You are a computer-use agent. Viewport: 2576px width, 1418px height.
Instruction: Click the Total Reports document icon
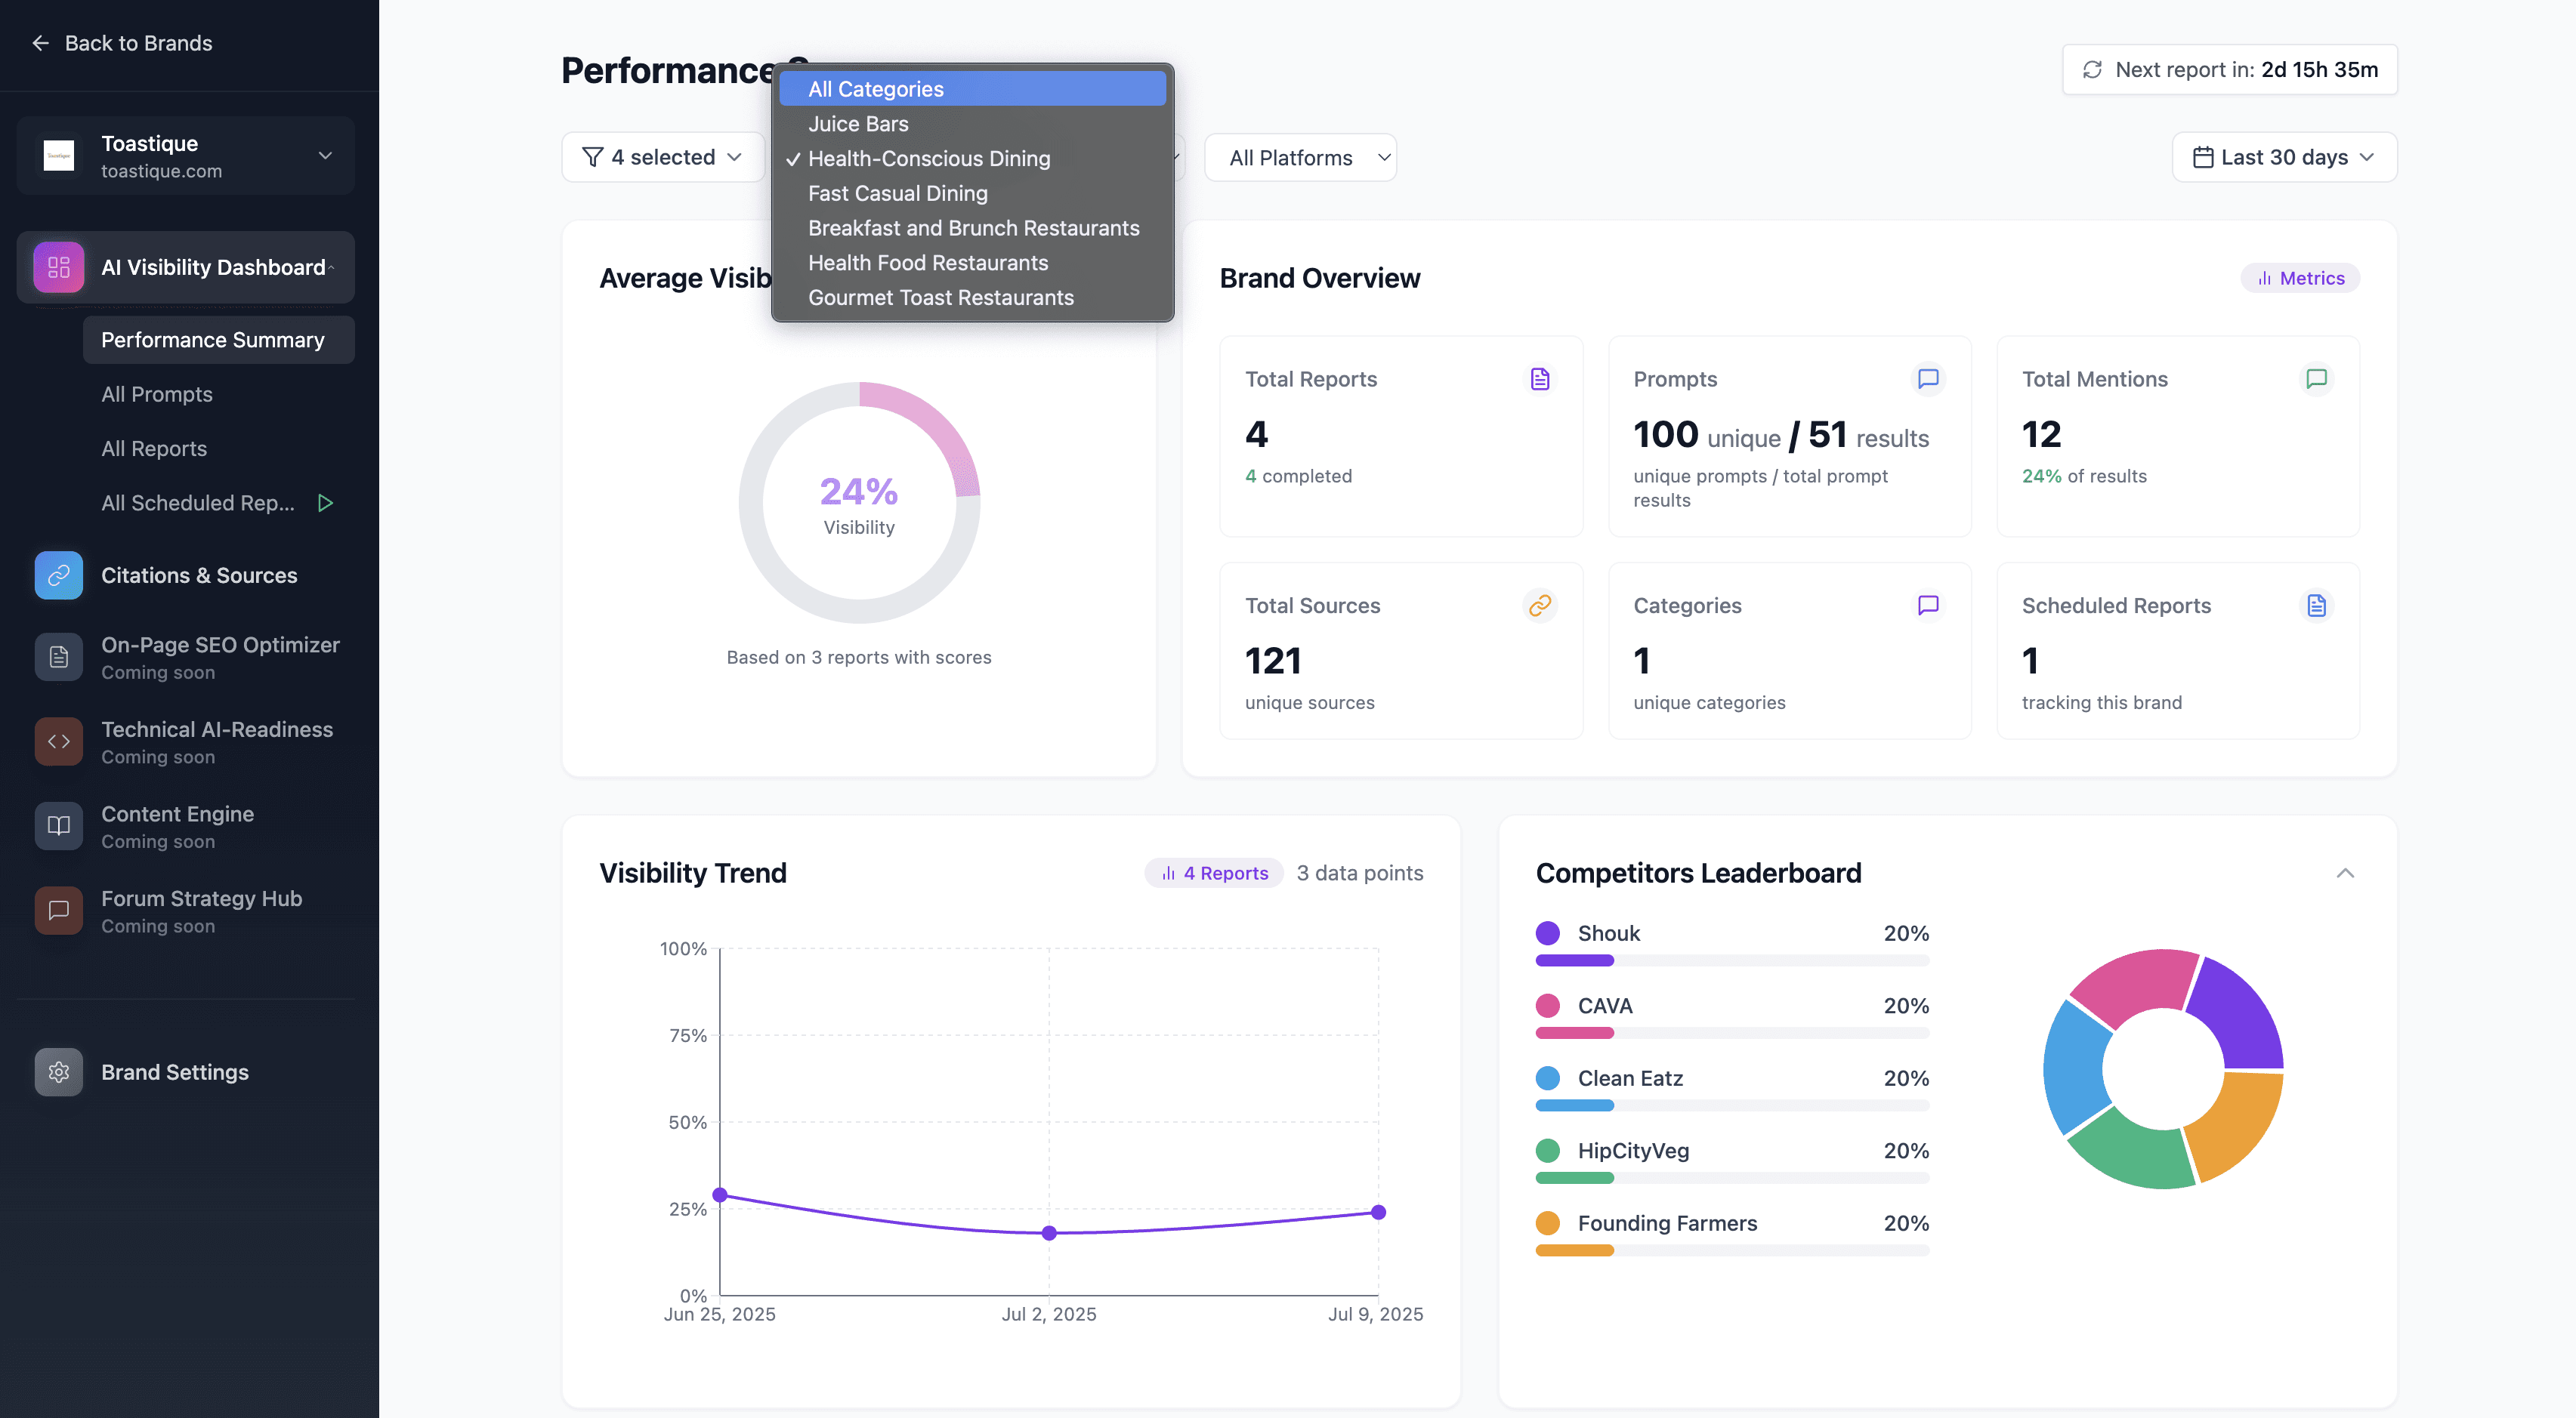pyautogui.click(x=1540, y=379)
